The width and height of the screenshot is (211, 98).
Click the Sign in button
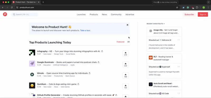pyautogui.click(x=203, y=14)
